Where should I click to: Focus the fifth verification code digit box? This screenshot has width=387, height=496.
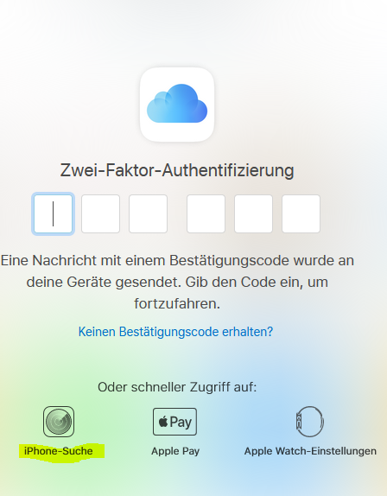click(x=253, y=213)
